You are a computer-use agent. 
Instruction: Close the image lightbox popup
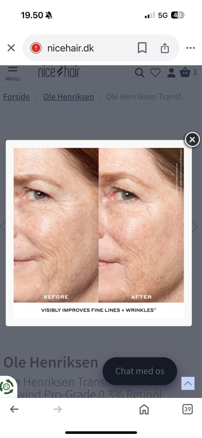click(192, 140)
